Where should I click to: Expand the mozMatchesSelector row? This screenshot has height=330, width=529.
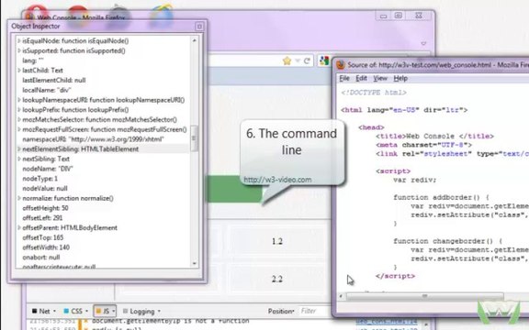tap(19, 119)
